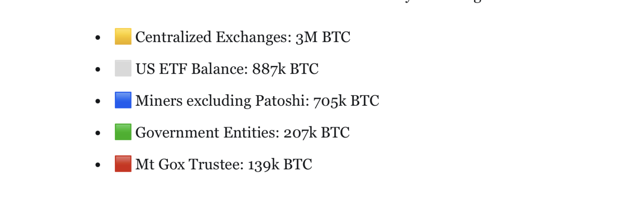Click the red square beside Mt Gox Trustee
632x197 pixels.
point(123,164)
